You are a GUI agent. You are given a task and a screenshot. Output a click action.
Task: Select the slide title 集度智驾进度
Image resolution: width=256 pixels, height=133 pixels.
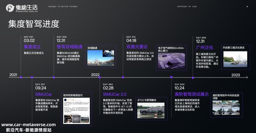coord(34,24)
